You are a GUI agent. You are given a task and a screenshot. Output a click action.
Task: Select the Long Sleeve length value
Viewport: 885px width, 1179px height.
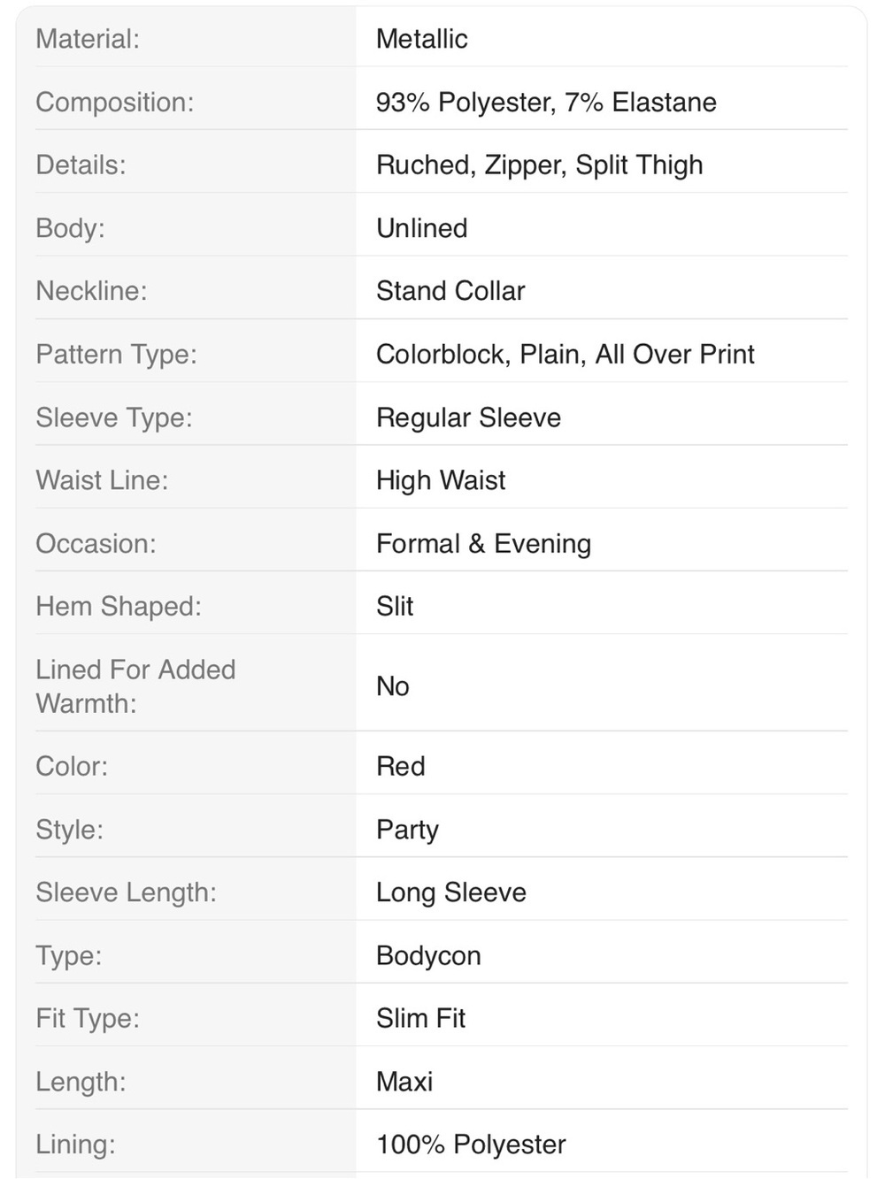[451, 892]
